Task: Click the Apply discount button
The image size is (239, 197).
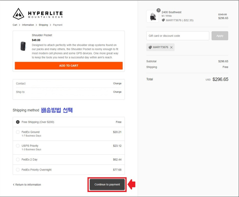Action: (x=220, y=36)
